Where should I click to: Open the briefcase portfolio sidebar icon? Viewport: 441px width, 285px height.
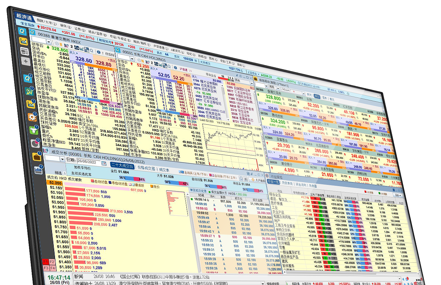(37, 157)
